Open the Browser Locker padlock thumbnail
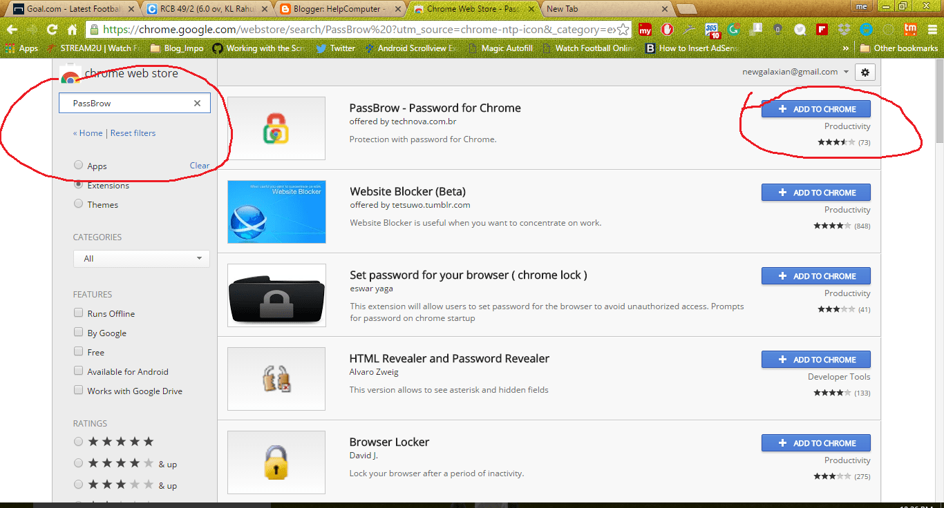The width and height of the screenshot is (944, 508). [x=276, y=462]
